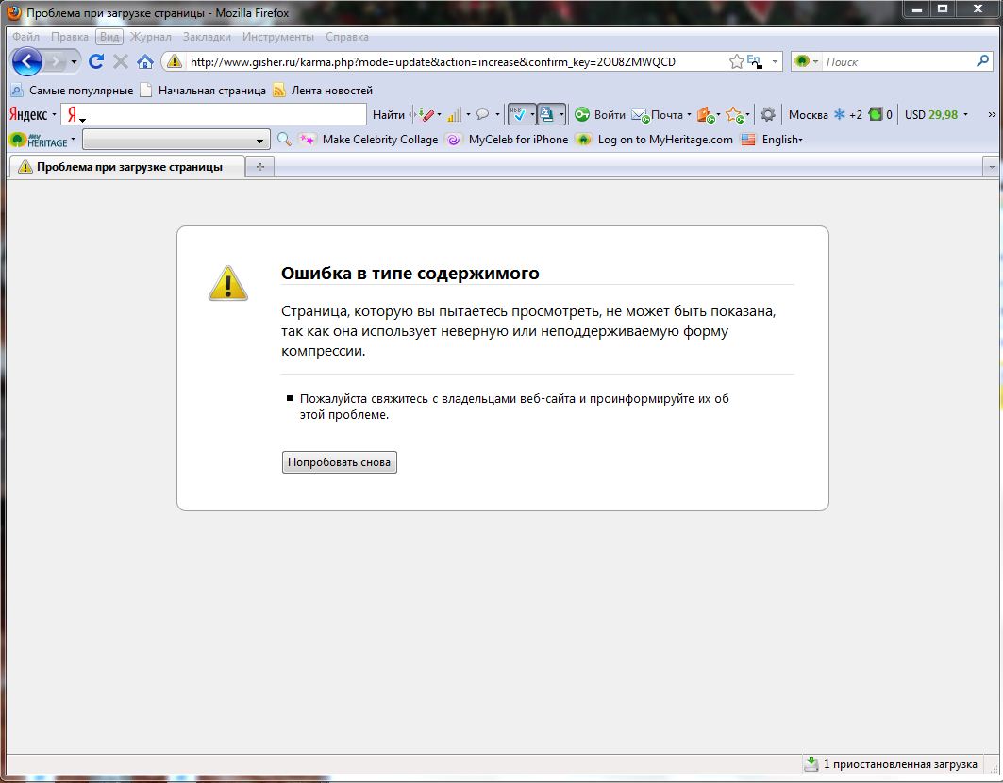
Task: Open a new tab with the plus button
Action: (x=259, y=167)
